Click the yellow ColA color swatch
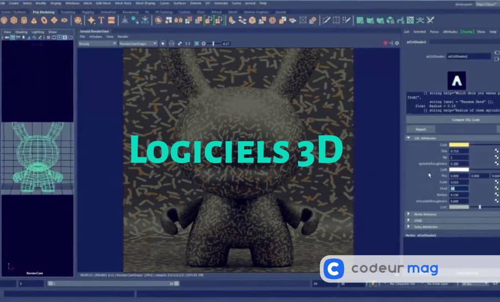 tap(458, 145)
